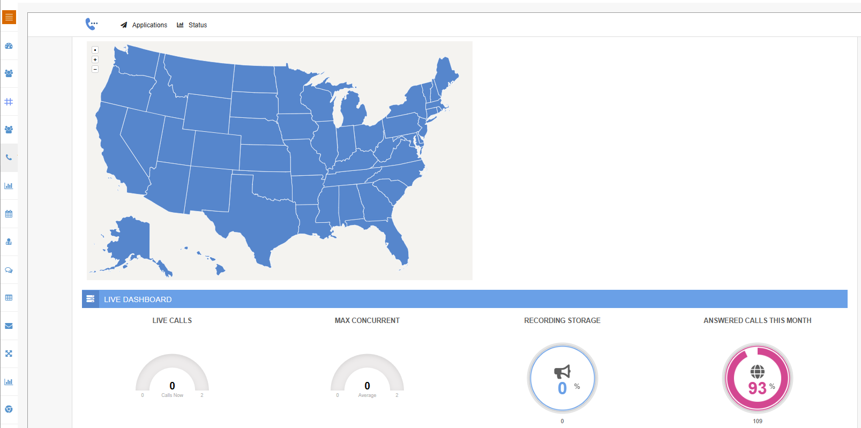Click the active phone icon in sidebar
Screen dimensions: 861x428
tap(9, 157)
